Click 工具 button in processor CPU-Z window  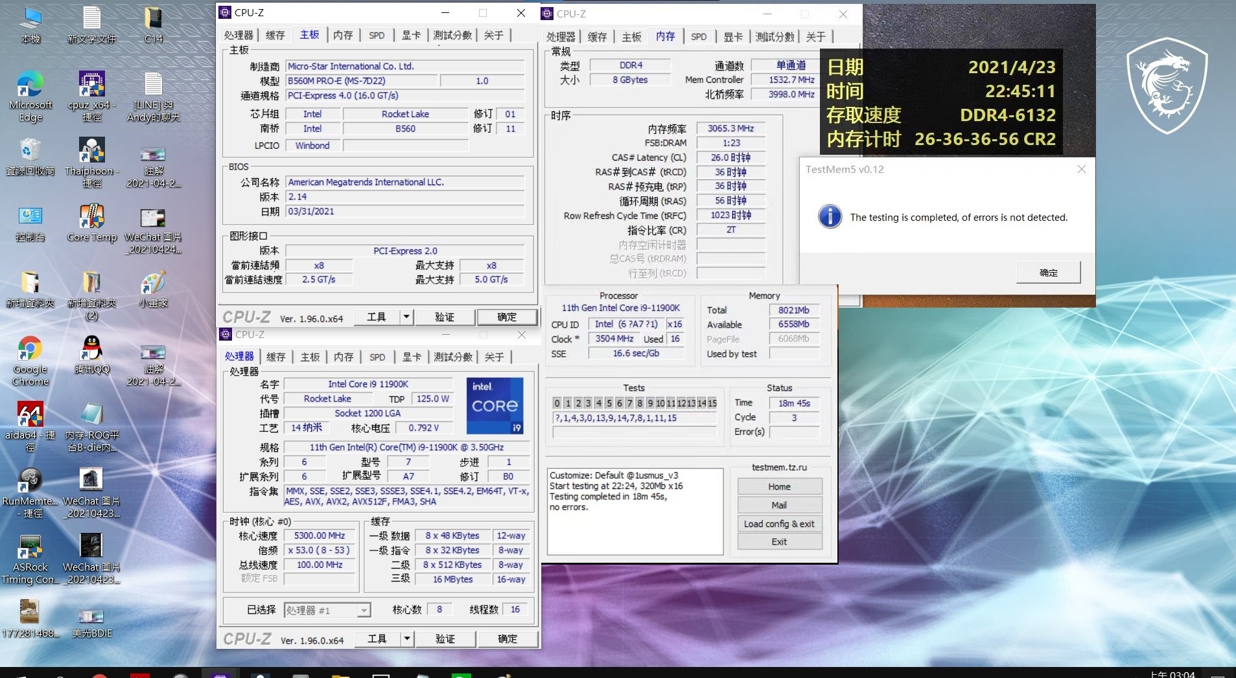pos(377,638)
